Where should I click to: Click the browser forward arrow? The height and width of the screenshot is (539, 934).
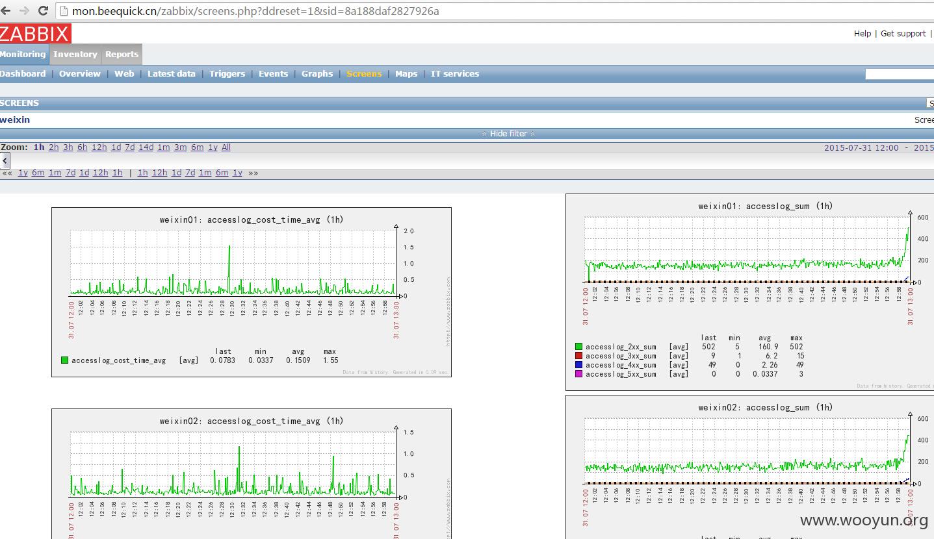pyautogui.click(x=25, y=11)
